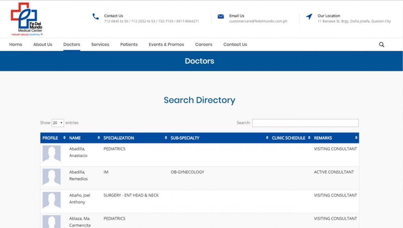Click profile photo of Abadilla, Anastacio
Screen dimensions: 403x228
coord(52,154)
